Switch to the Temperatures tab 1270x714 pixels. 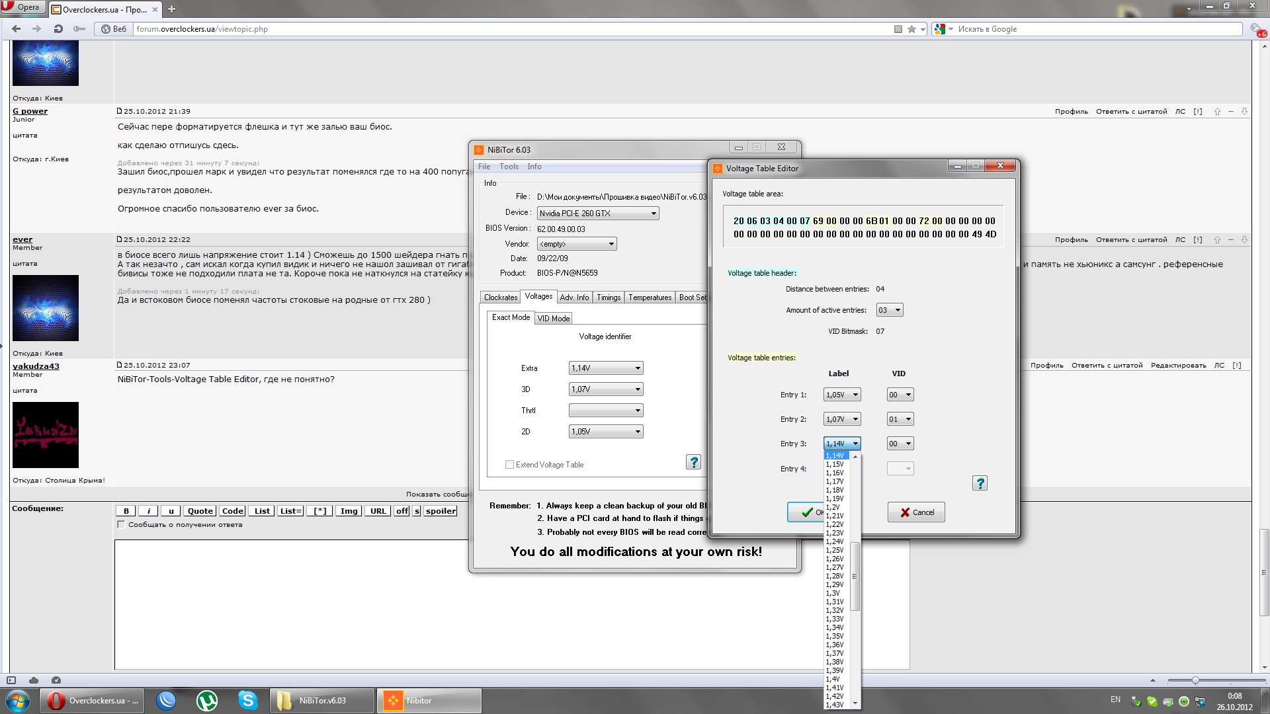[650, 297]
